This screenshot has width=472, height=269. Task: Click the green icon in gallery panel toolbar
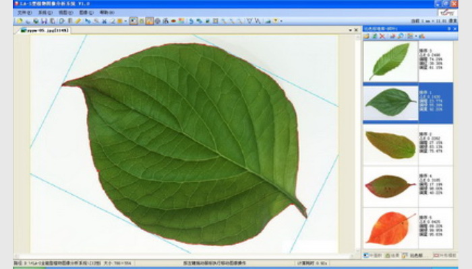374,36
